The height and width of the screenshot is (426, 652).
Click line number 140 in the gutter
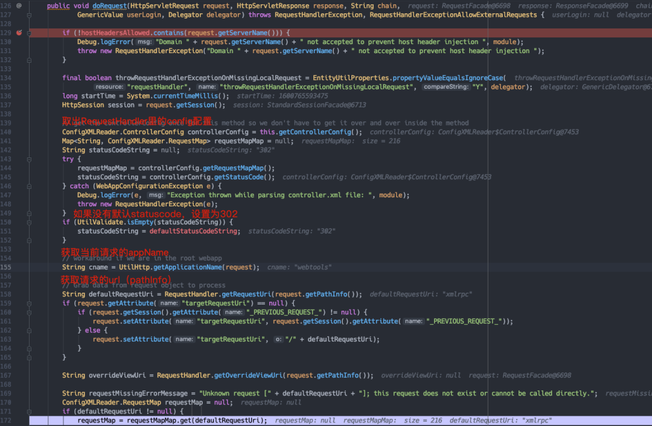6,132
